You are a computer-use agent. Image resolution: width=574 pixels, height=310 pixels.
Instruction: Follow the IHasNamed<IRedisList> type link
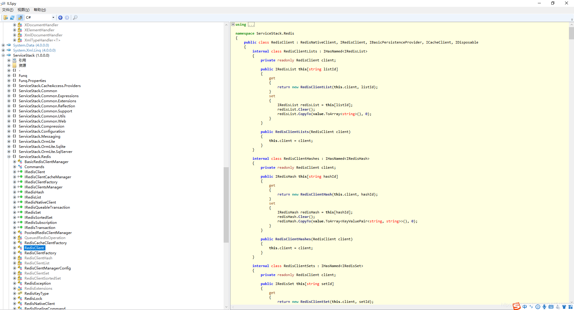point(345,51)
